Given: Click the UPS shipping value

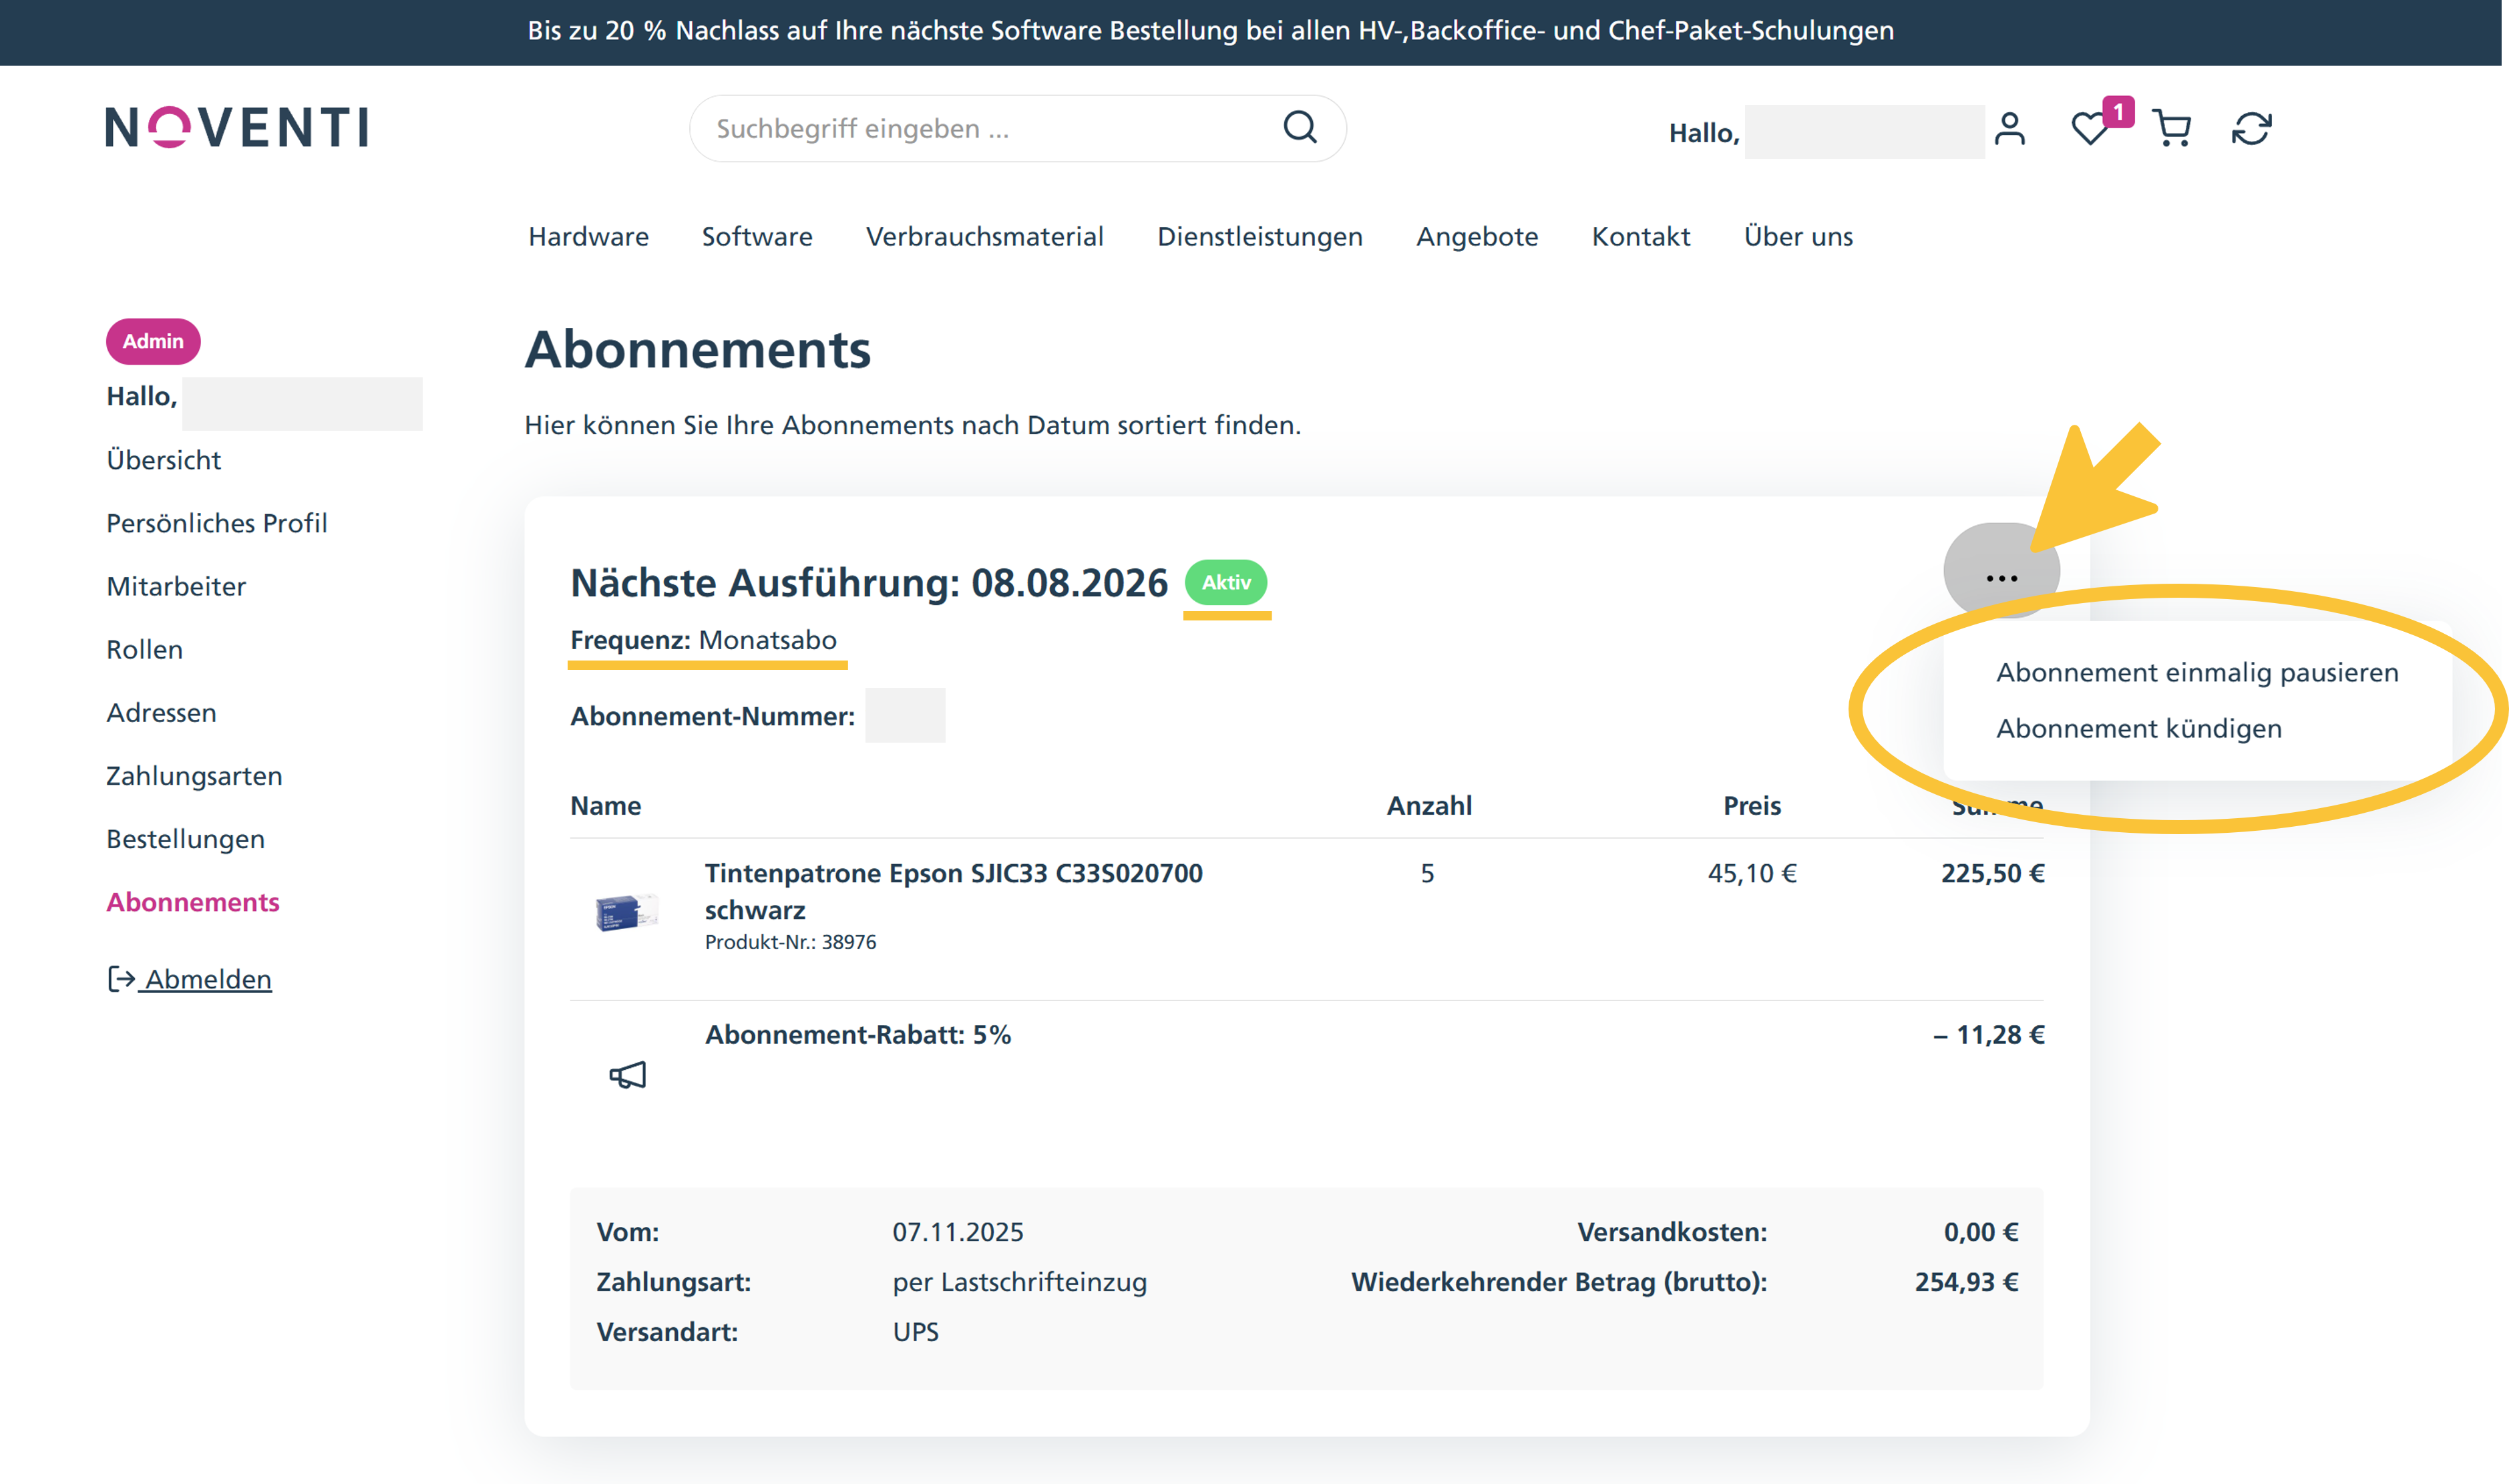Looking at the screenshot, I should [x=916, y=1332].
